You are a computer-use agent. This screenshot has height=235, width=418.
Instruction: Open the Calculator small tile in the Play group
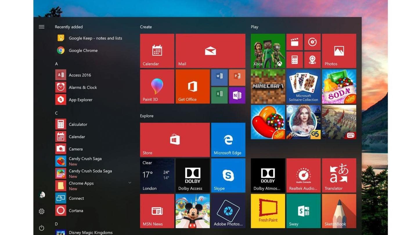(x=295, y=60)
